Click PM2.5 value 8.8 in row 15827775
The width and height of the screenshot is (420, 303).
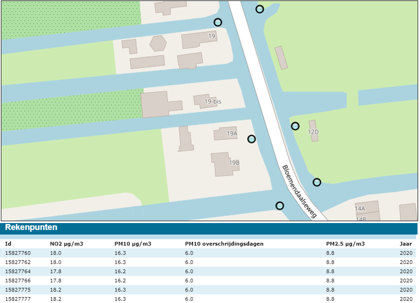[x=330, y=290]
